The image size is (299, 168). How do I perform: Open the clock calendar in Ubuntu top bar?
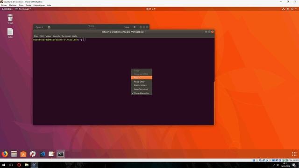pos(150,9)
